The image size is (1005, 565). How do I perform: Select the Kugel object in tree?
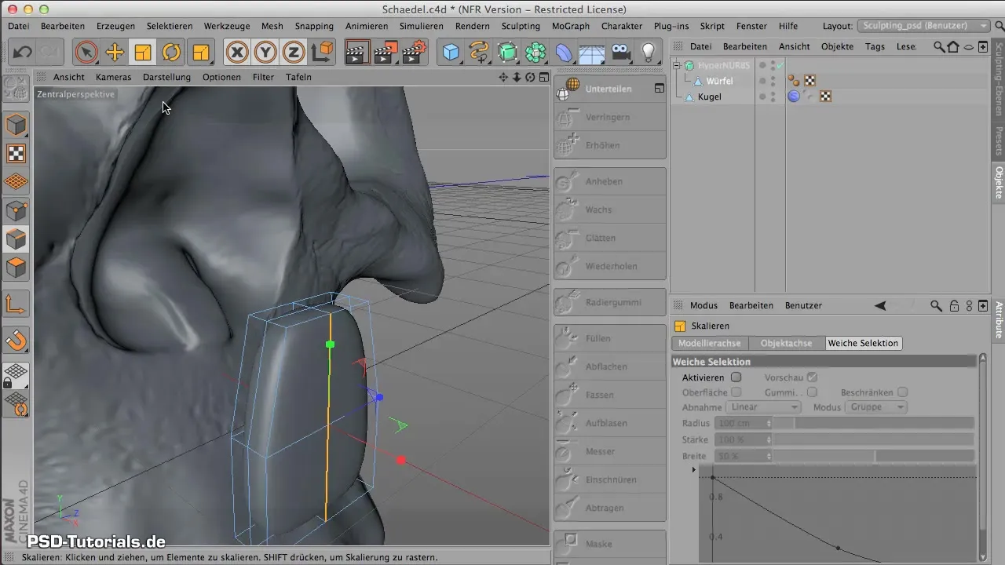709,97
